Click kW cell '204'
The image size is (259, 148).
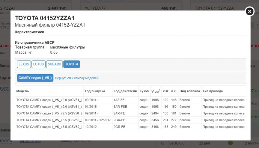(x=165, y=120)
